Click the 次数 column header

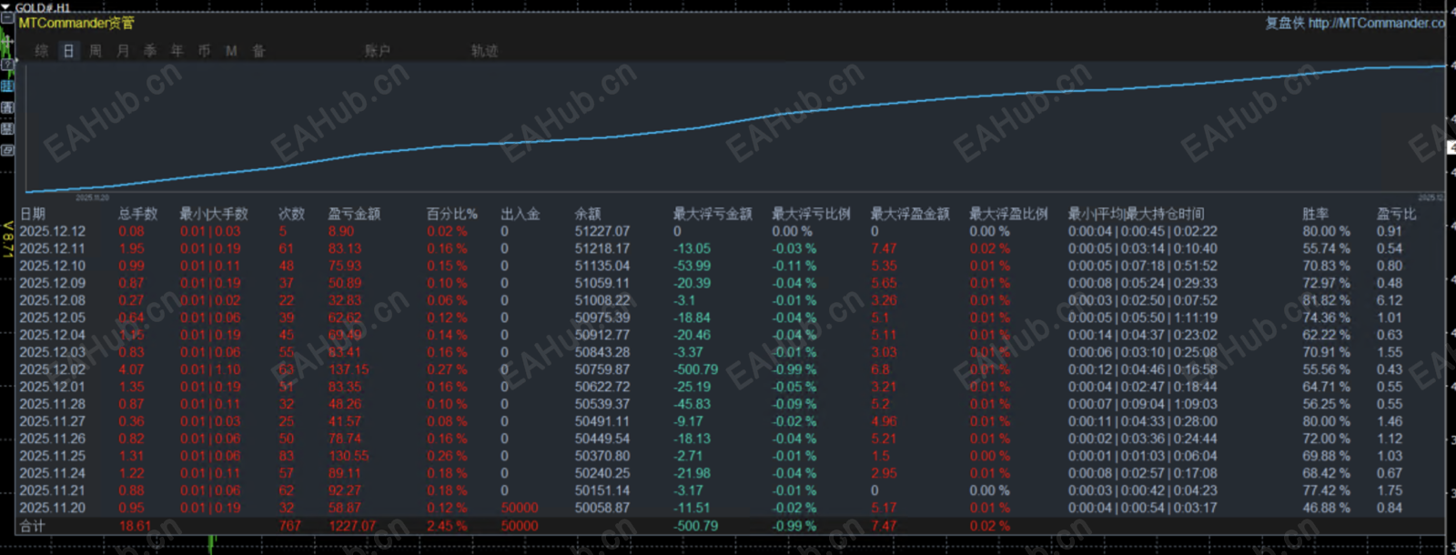291,214
